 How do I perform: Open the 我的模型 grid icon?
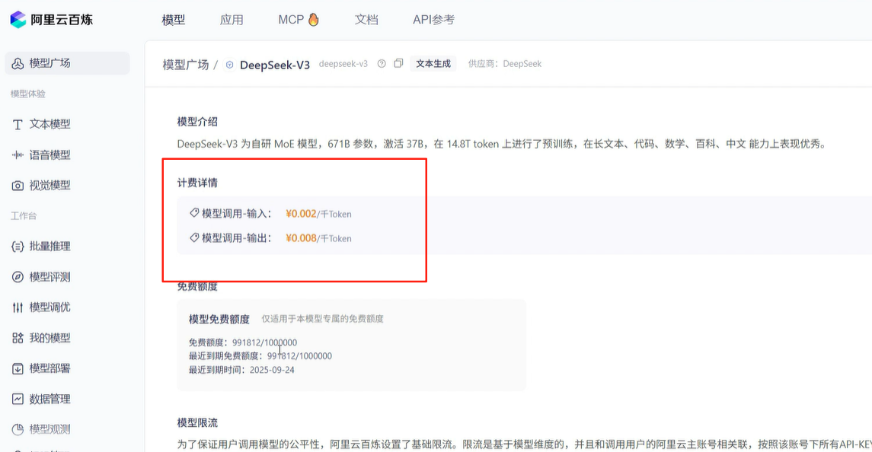18,338
